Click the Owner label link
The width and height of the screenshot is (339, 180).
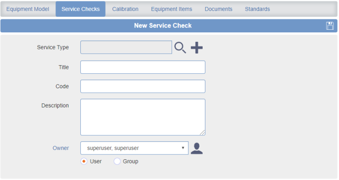(61, 148)
